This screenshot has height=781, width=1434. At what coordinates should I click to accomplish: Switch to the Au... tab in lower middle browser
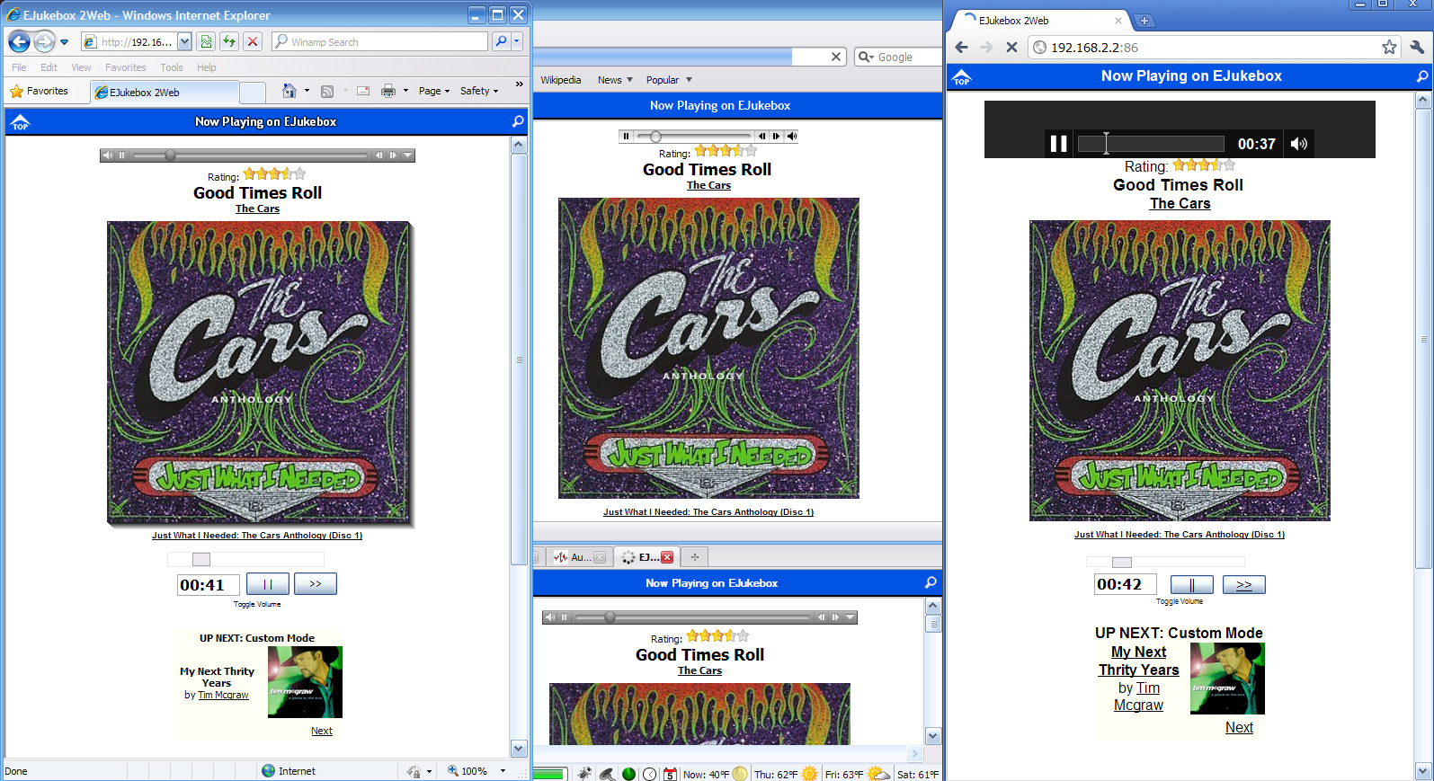coord(580,557)
